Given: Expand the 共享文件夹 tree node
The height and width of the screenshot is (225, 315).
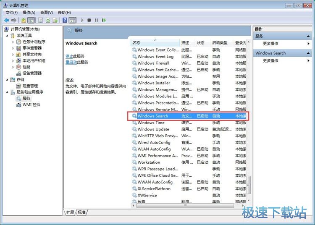Looking at the screenshot, I should (x=13, y=55).
